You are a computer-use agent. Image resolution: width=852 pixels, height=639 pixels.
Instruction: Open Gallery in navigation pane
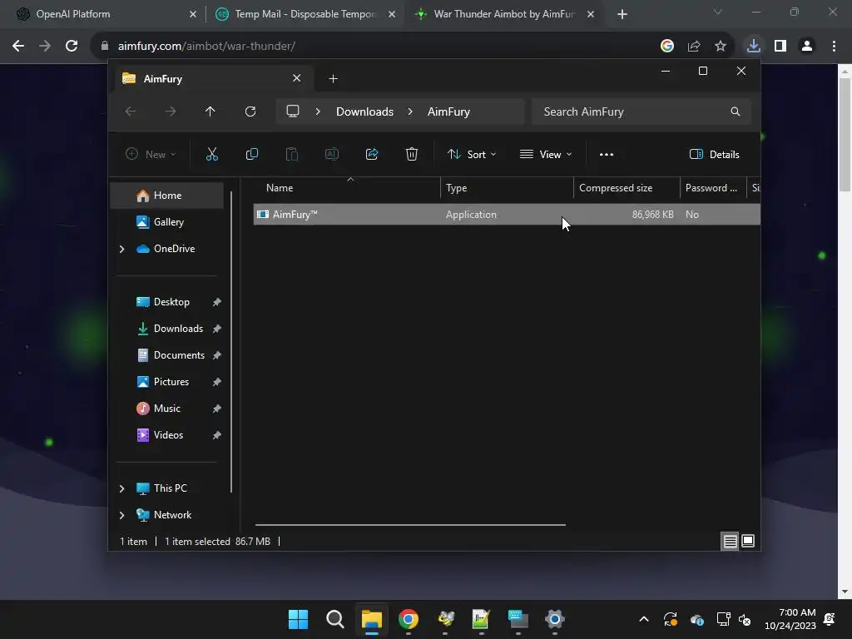point(166,221)
